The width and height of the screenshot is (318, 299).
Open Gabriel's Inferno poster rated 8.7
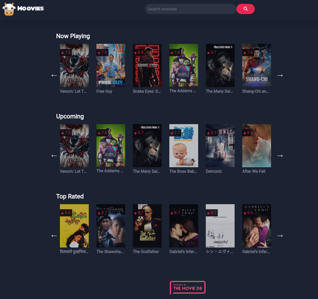click(x=184, y=226)
